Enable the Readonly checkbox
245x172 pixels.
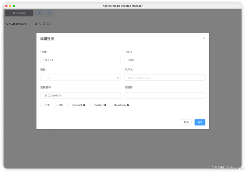click(x=111, y=105)
